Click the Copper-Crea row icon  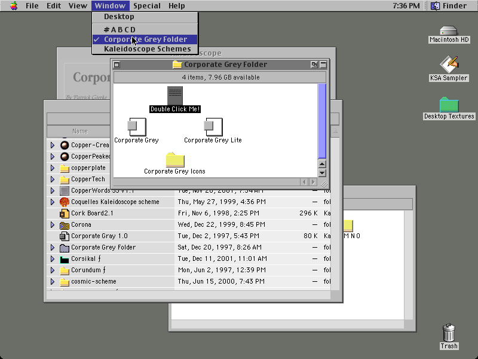click(x=65, y=145)
